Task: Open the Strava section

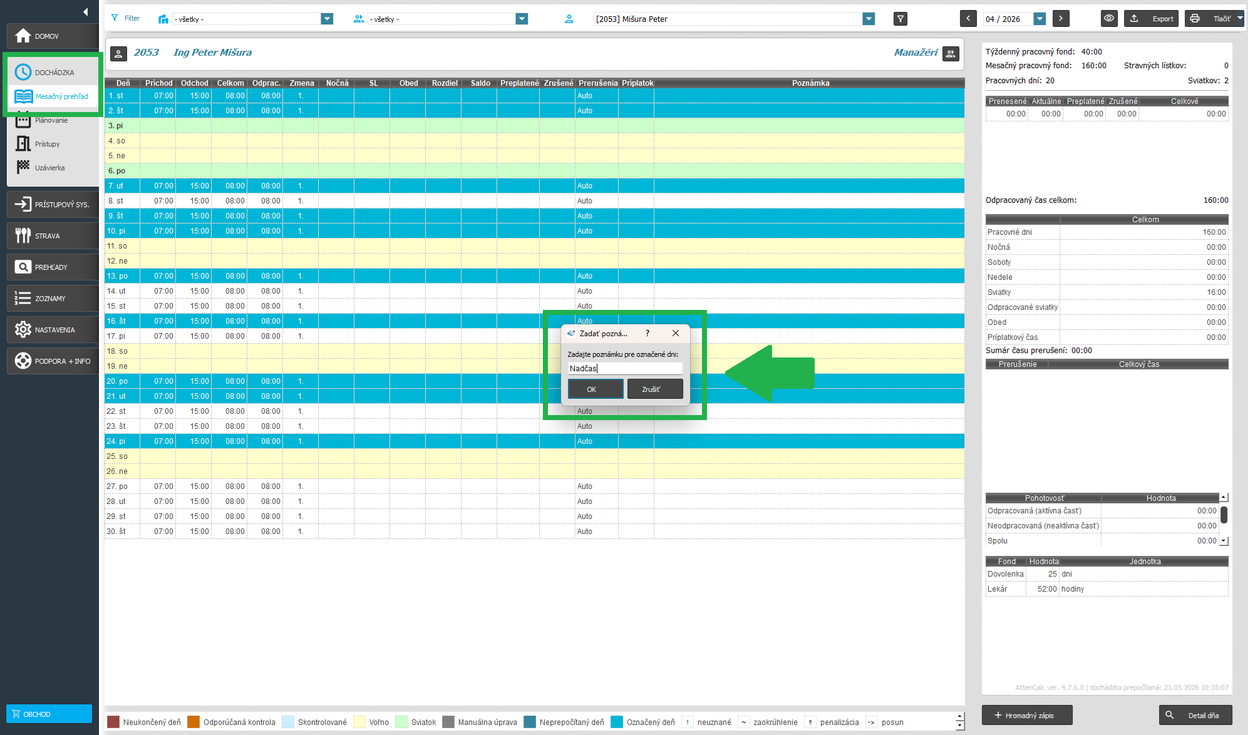Action: pyautogui.click(x=53, y=236)
